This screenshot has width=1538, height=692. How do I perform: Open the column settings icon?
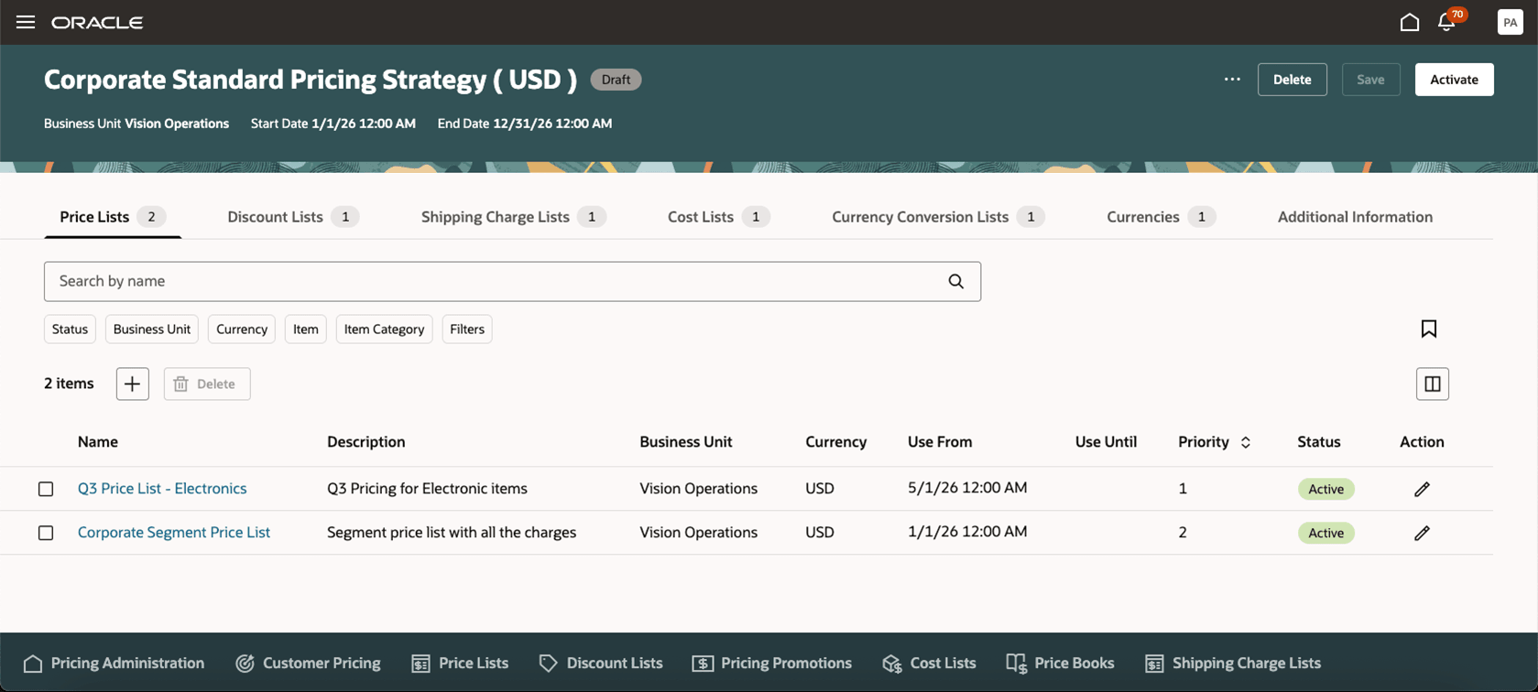point(1433,384)
